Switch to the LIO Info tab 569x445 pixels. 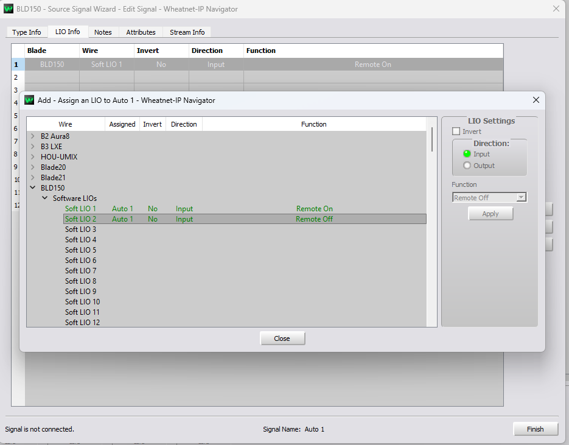point(68,32)
